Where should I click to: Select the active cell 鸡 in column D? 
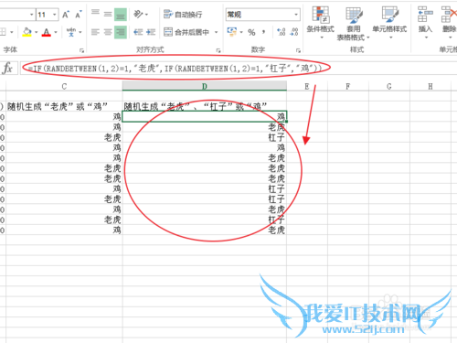coord(205,116)
